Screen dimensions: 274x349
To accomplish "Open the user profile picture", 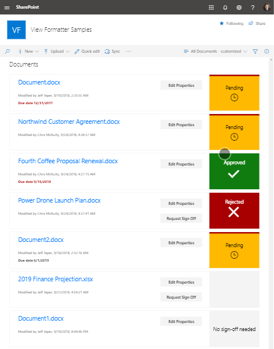I will (267, 7).
